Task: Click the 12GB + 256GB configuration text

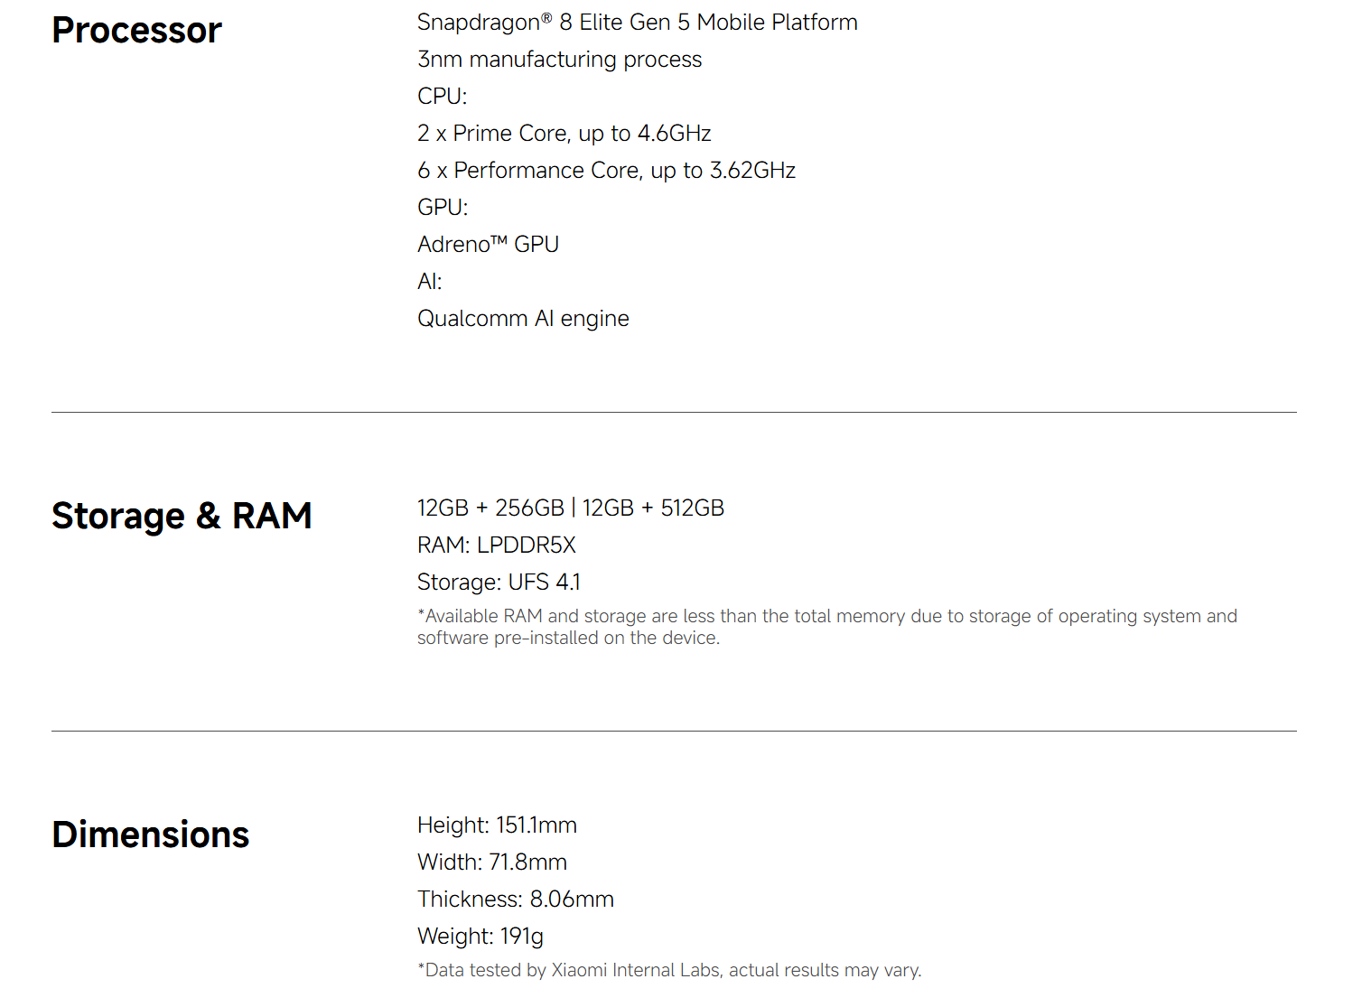Action: pyautogui.click(x=490, y=508)
